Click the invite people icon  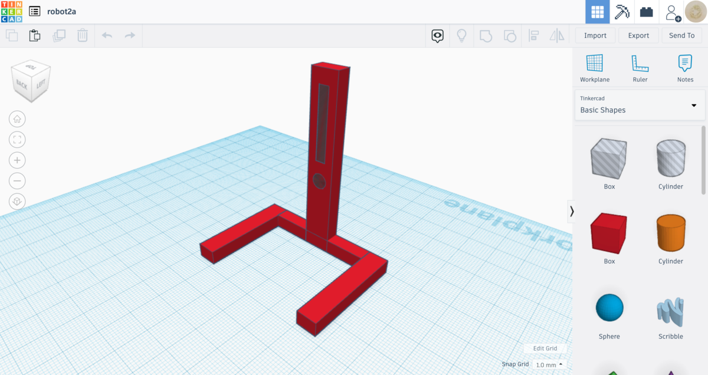click(x=672, y=12)
